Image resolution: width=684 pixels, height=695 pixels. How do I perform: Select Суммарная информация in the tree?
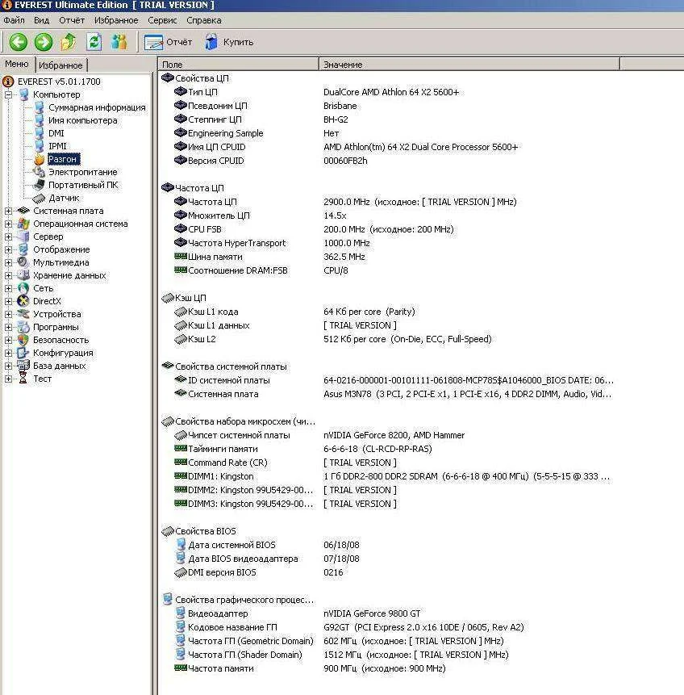pos(97,107)
